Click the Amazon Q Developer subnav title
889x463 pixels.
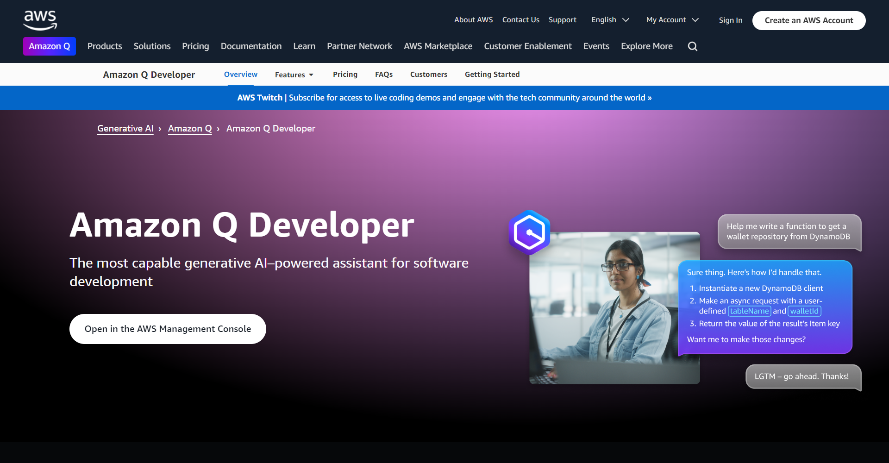click(x=149, y=75)
